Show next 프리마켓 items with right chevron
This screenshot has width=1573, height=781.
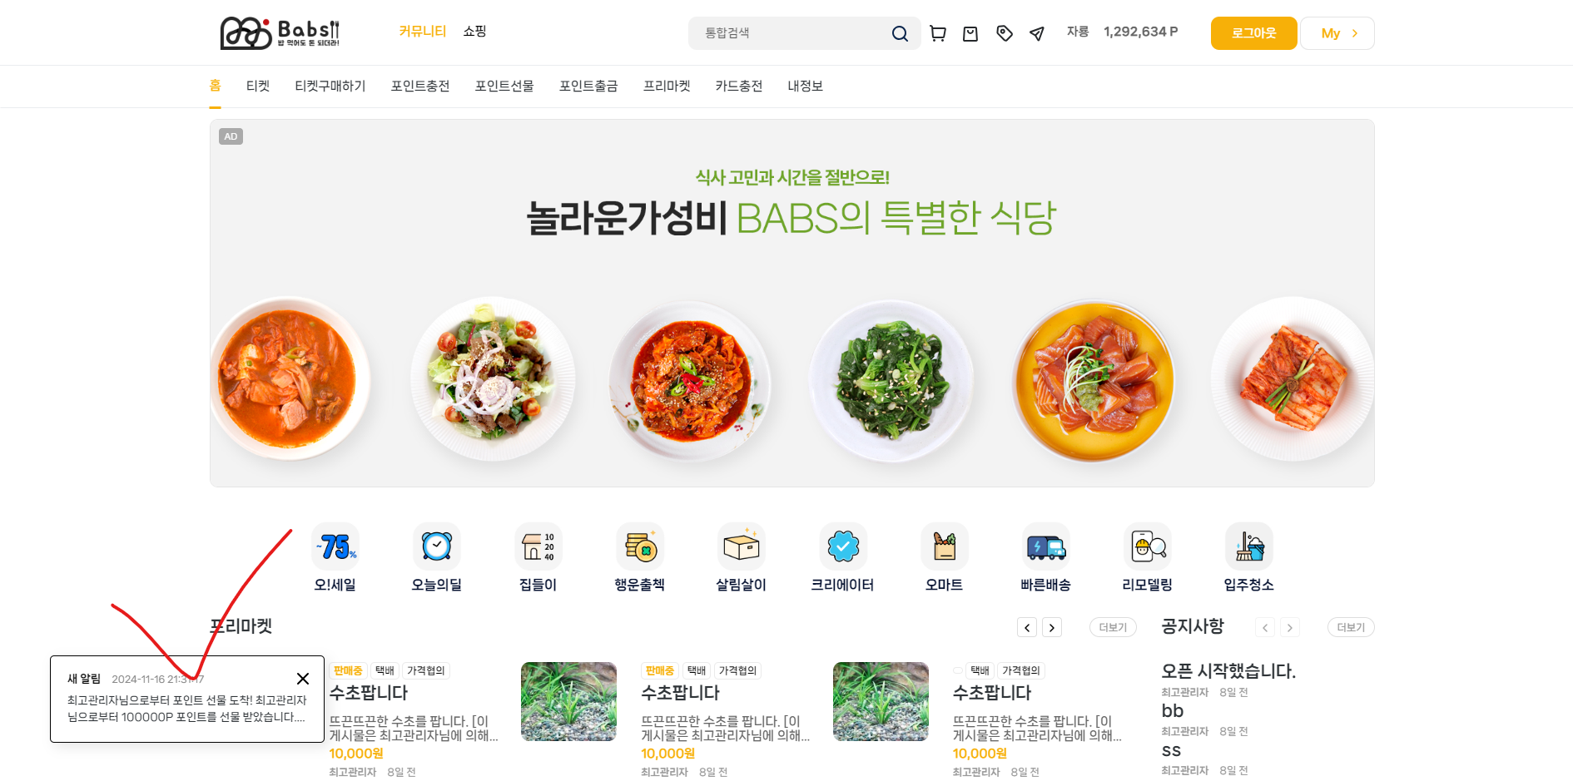[1052, 627]
